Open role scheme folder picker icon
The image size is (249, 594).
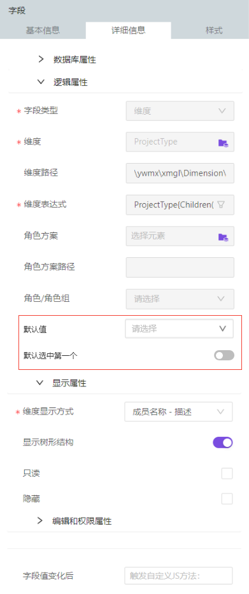[x=224, y=237]
